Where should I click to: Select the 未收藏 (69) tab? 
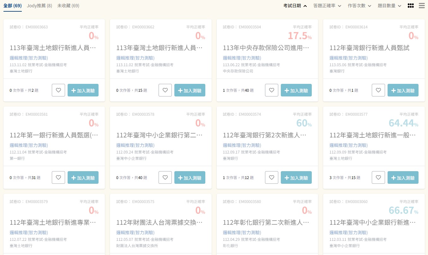(x=68, y=6)
